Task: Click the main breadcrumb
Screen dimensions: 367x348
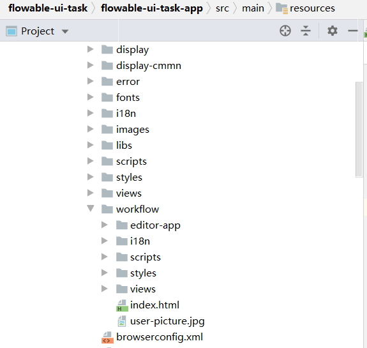Action: click(x=253, y=8)
